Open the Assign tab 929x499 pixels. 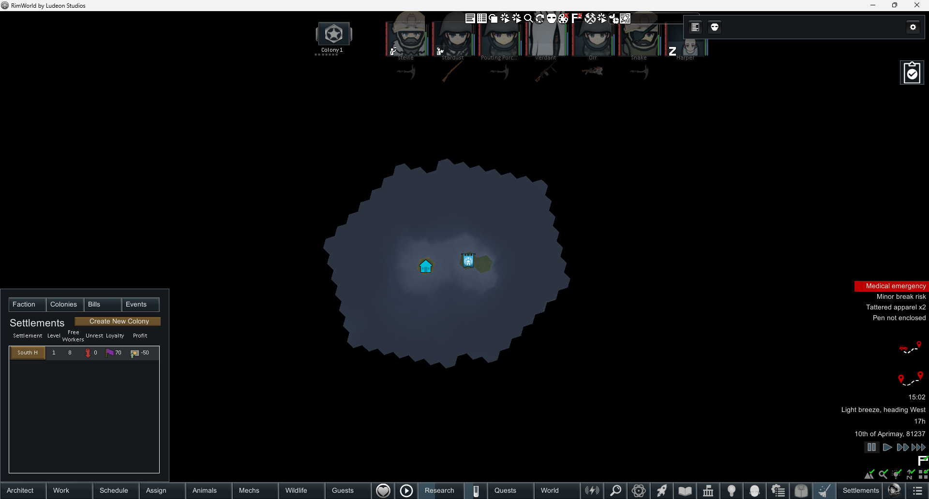pos(163,490)
